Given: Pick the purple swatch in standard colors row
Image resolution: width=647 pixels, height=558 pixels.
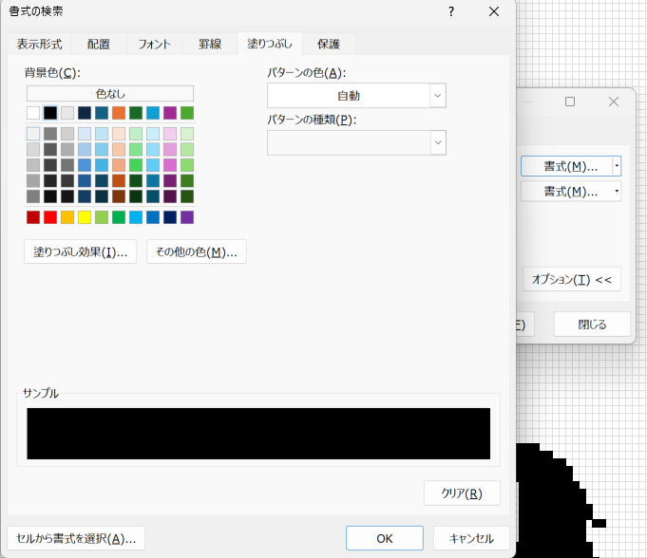Looking at the screenshot, I should [x=187, y=217].
